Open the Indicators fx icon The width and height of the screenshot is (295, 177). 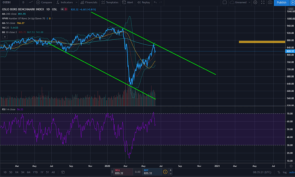coord(58,3)
